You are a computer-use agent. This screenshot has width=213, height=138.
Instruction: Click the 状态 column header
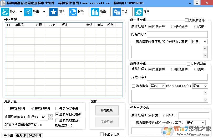click(53, 25)
